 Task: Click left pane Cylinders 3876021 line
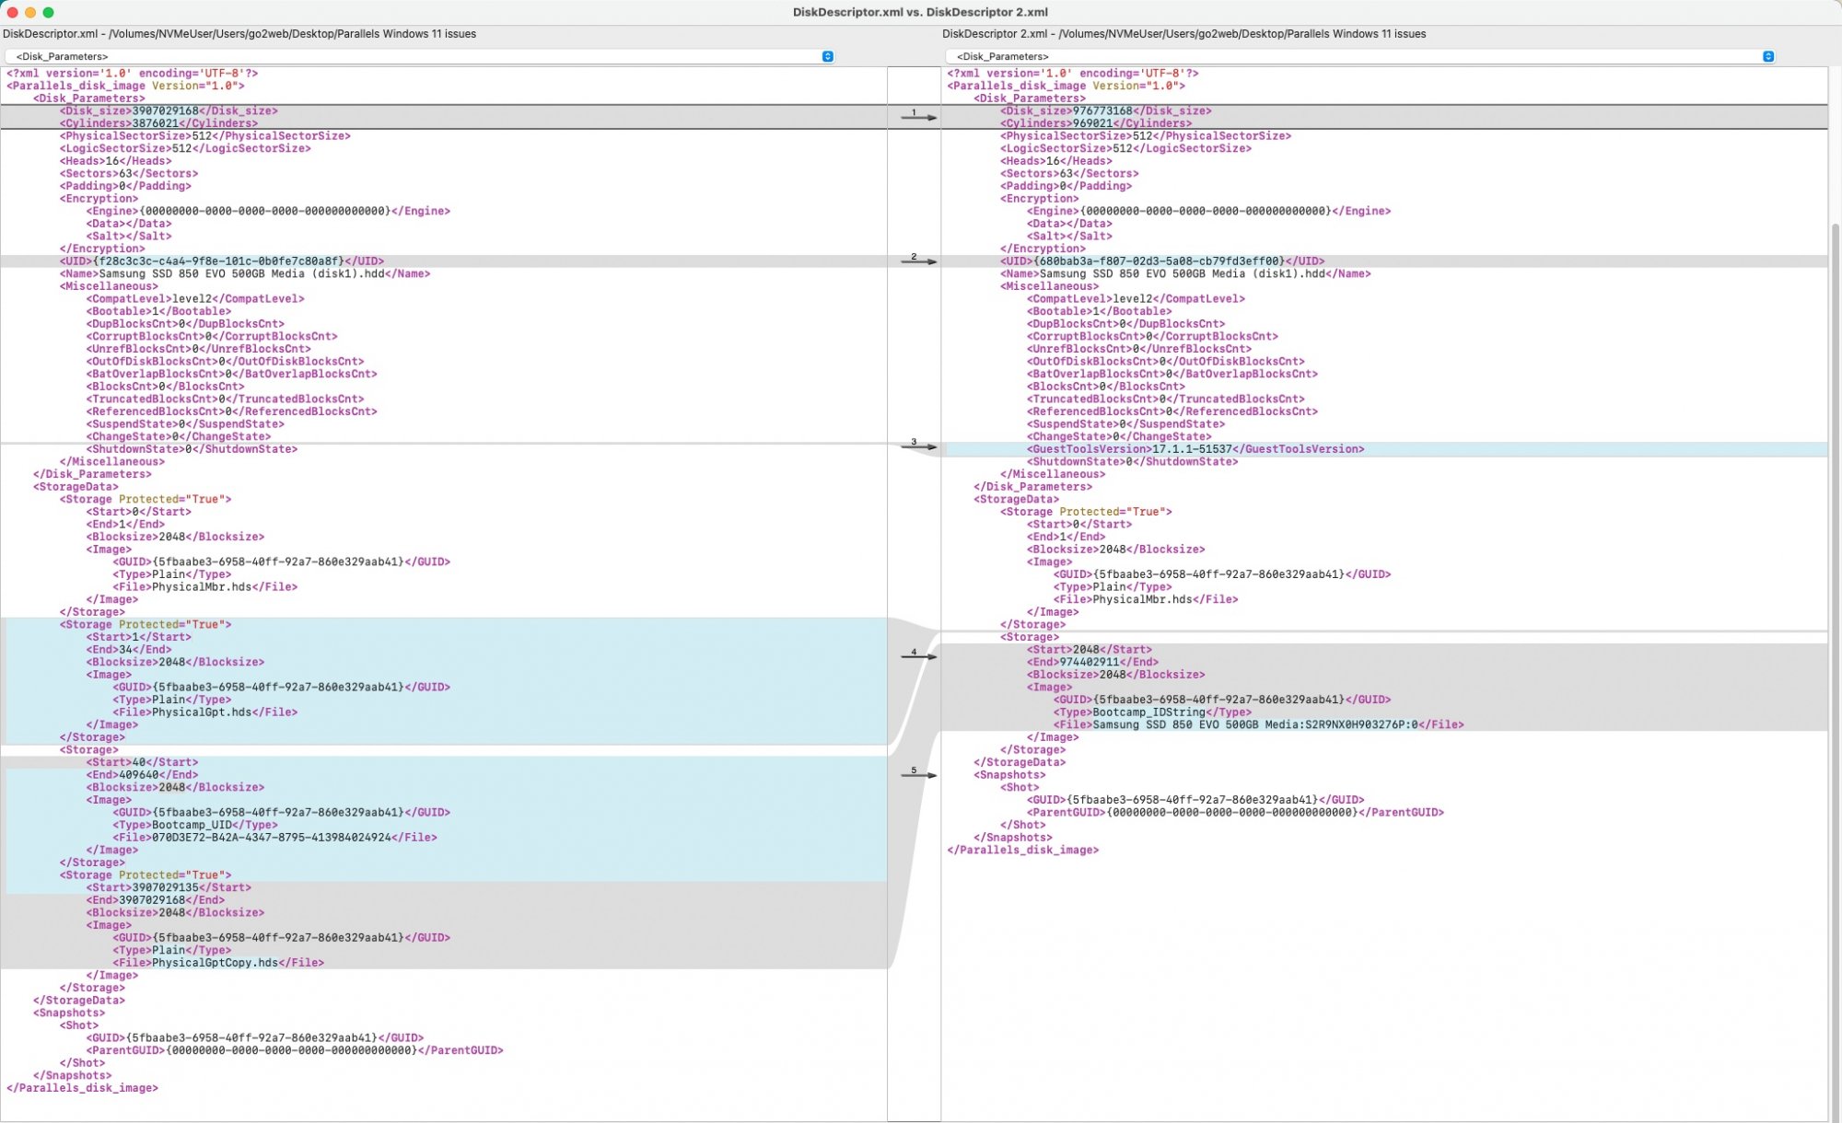tap(158, 123)
